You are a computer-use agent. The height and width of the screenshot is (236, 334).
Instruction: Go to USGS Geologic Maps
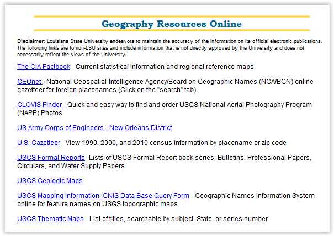(x=50, y=181)
